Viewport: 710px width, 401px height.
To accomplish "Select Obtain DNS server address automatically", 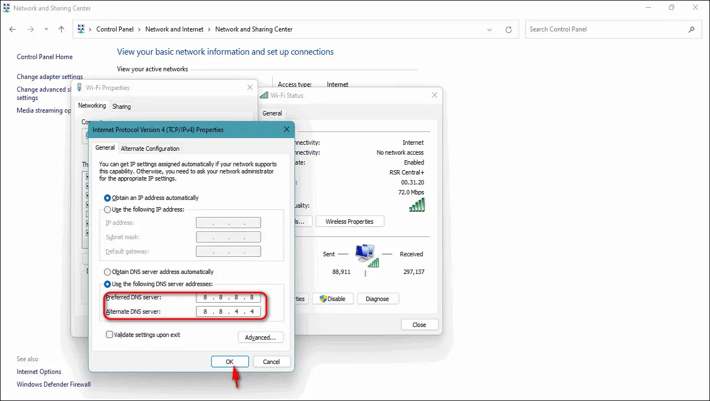I will click(158, 272).
